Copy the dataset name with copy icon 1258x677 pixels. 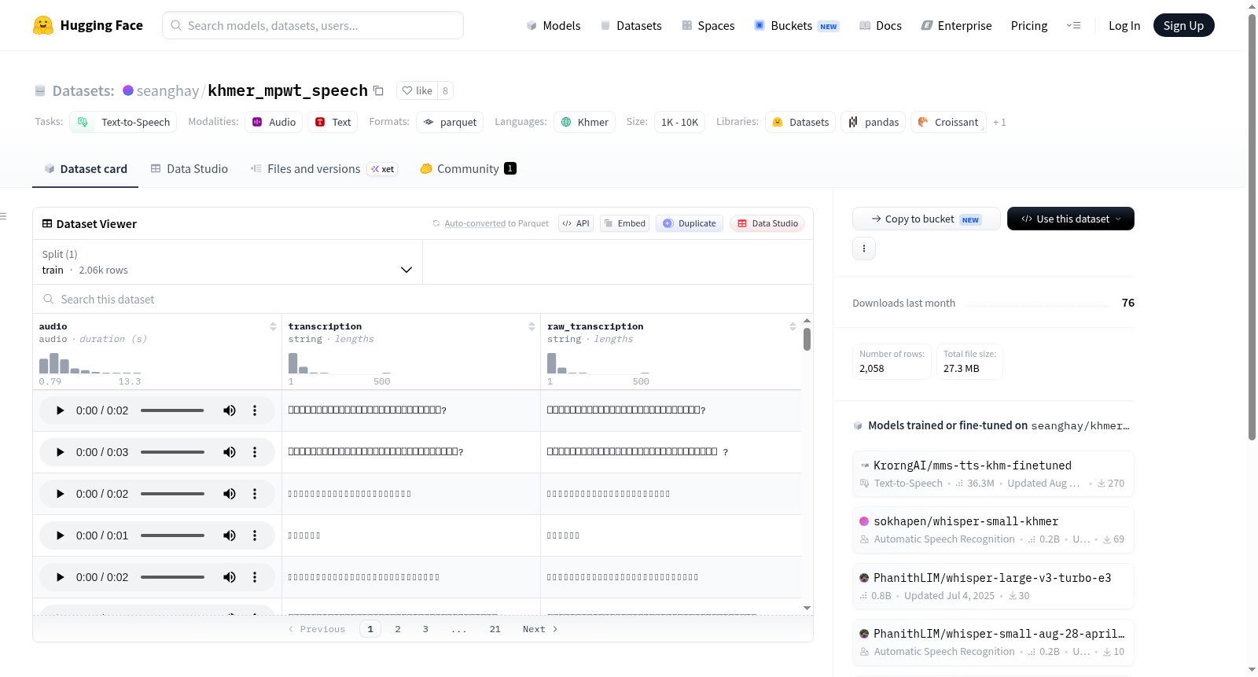pyautogui.click(x=378, y=90)
